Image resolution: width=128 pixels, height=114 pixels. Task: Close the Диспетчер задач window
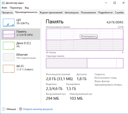coord(123,3)
